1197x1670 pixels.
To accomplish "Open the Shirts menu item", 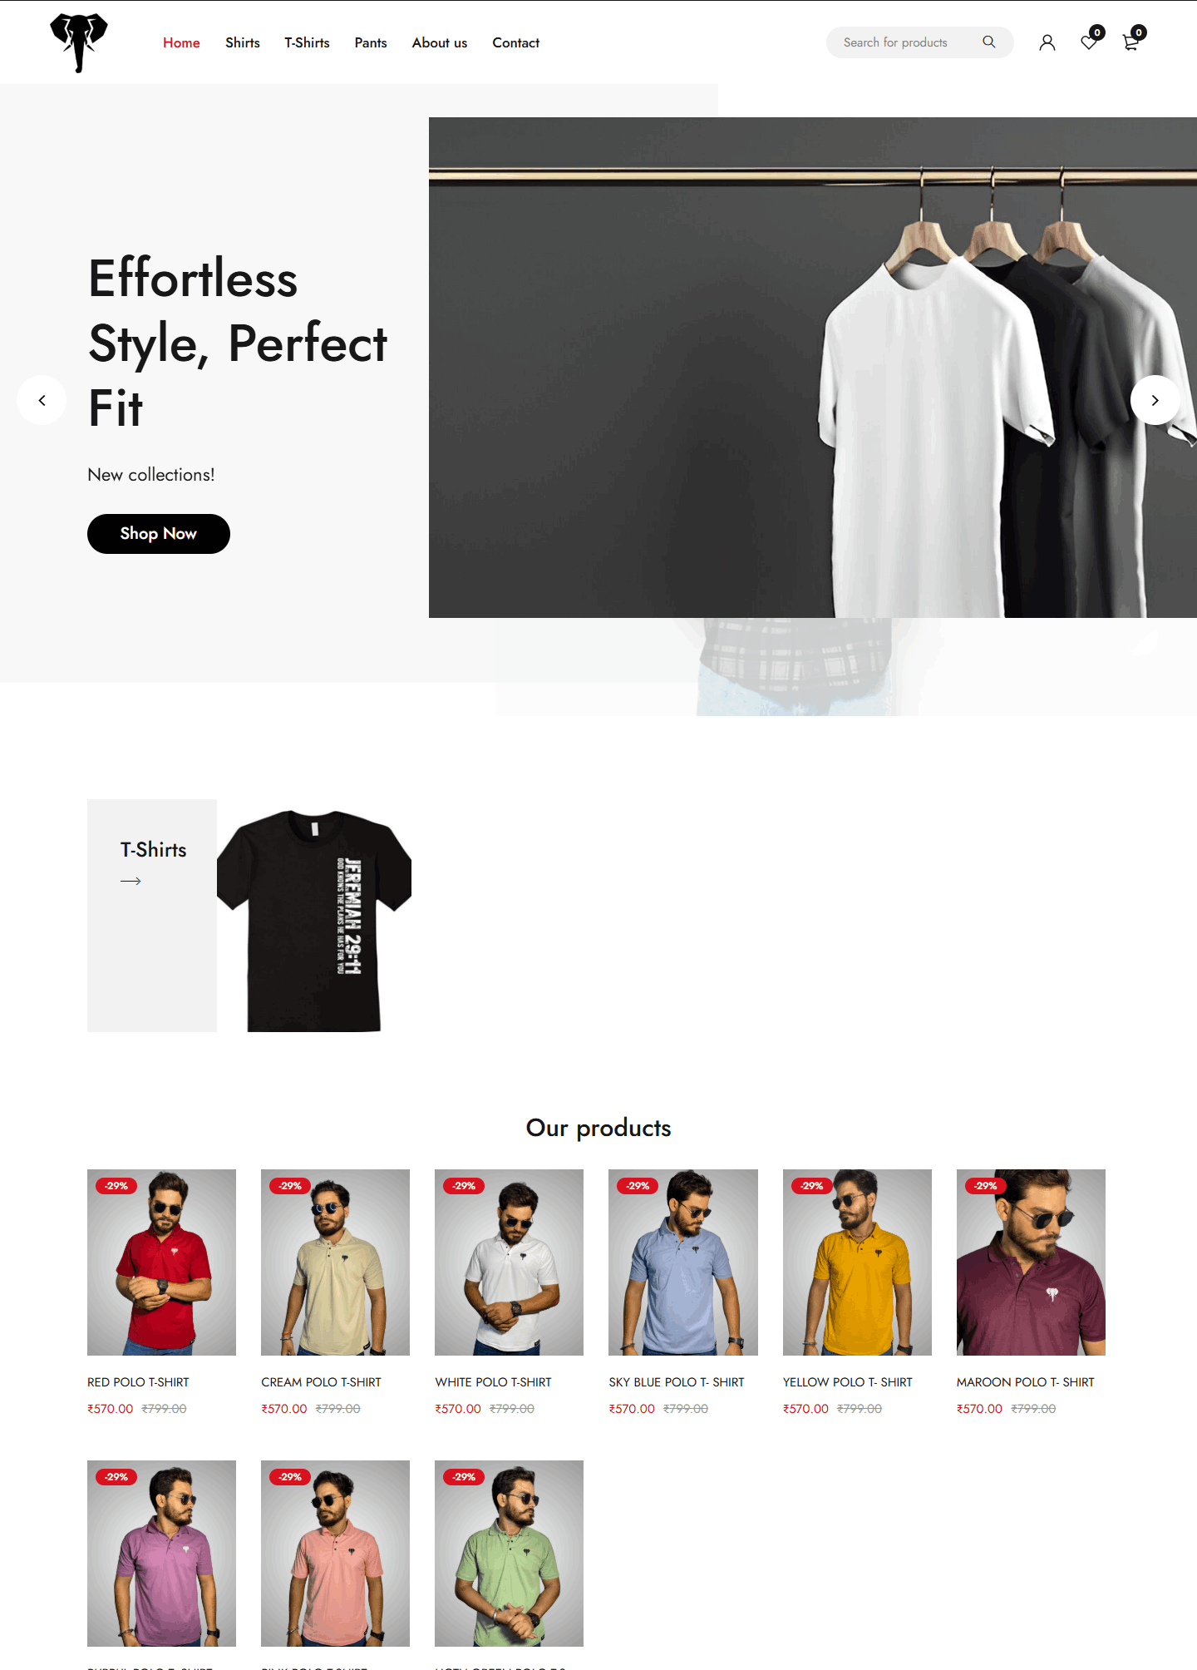I will (243, 42).
